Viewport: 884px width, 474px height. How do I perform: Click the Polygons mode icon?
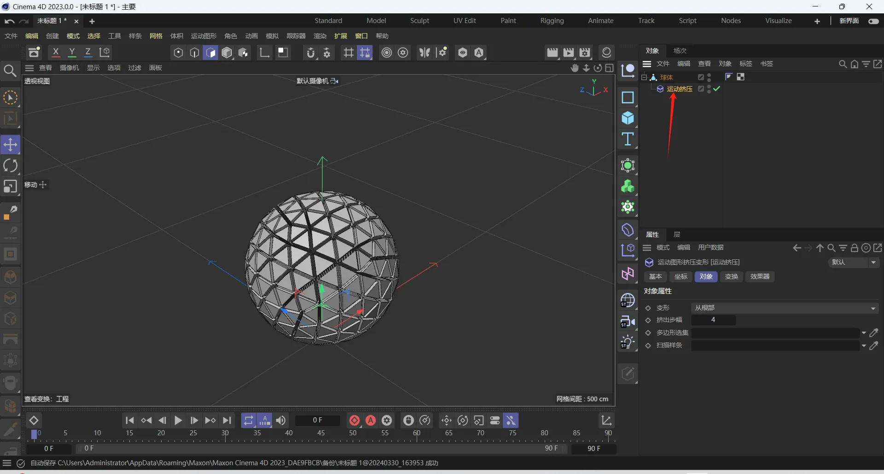click(211, 53)
